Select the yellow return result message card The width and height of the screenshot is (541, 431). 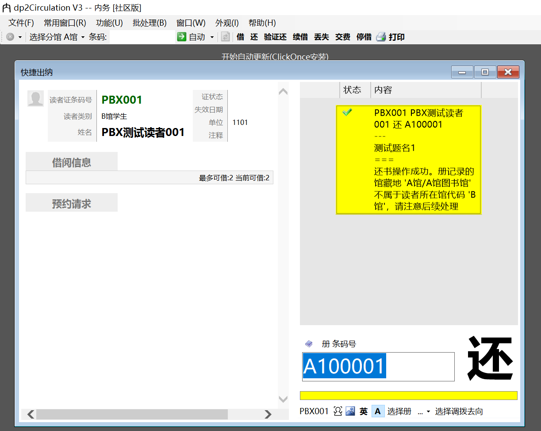pos(409,160)
